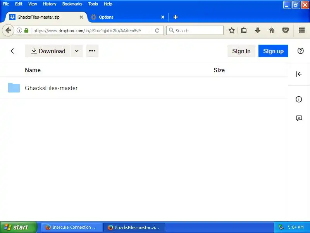Image resolution: width=310 pixels, height=233 pixels.
Task: Click the green padlock icon
Action: [x=26, y=30]
